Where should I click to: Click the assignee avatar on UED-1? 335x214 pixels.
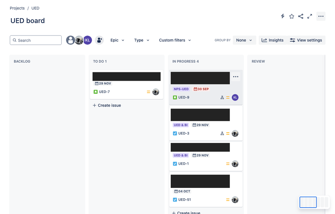click(235, 164)
